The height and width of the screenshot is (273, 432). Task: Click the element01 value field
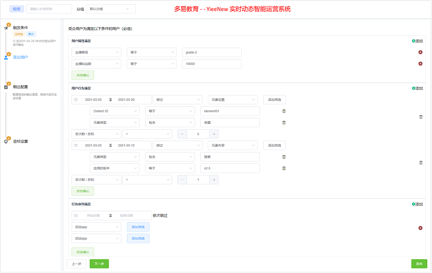[230, 111]
